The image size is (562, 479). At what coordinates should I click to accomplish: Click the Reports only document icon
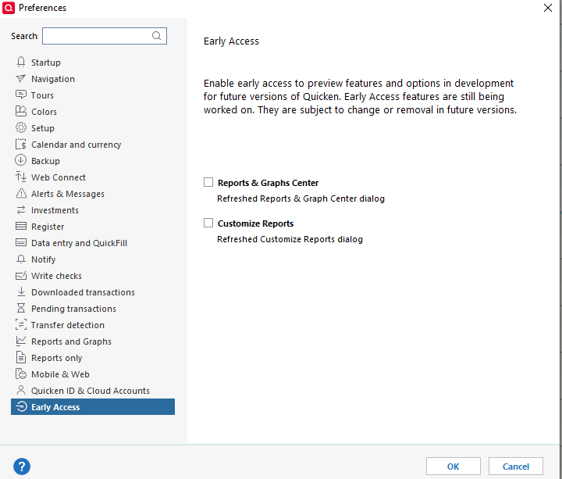coord(21,357)
